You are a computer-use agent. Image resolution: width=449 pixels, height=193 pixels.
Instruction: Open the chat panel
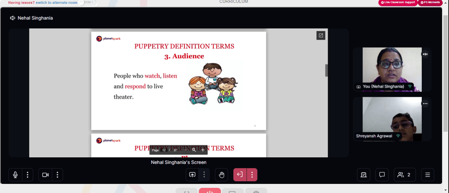(x=382, y=175)
